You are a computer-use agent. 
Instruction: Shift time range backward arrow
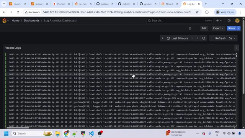point(162,38)
